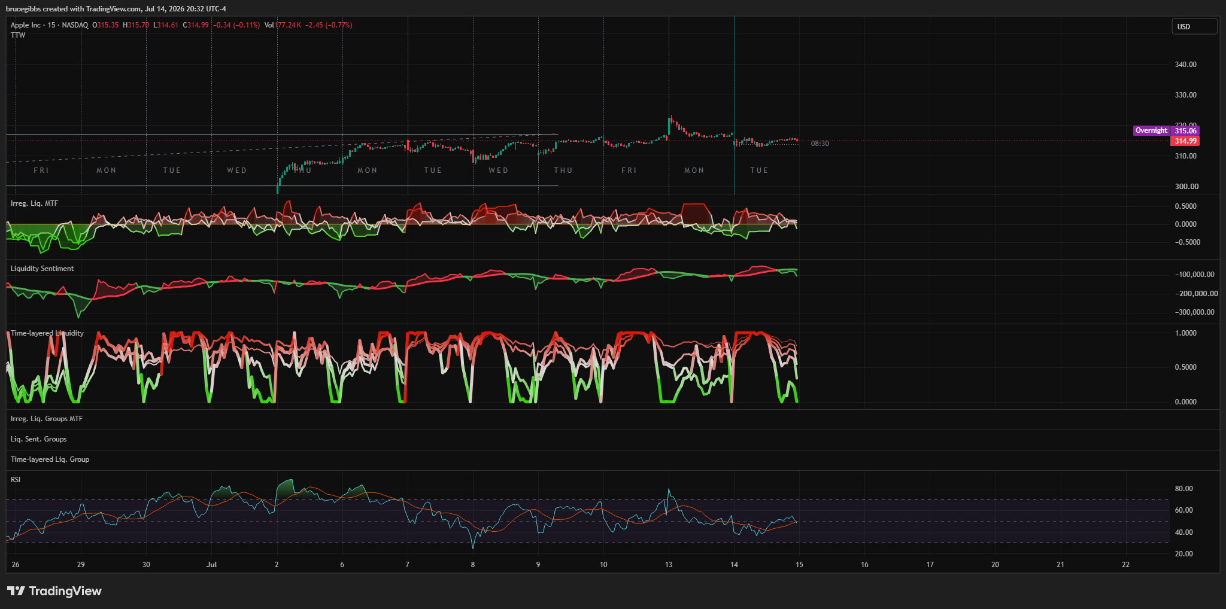The height and width of the screenshot is (609, 1226).
Task: Click the 40.00 RSI axis value
Action: [1184, 532]
